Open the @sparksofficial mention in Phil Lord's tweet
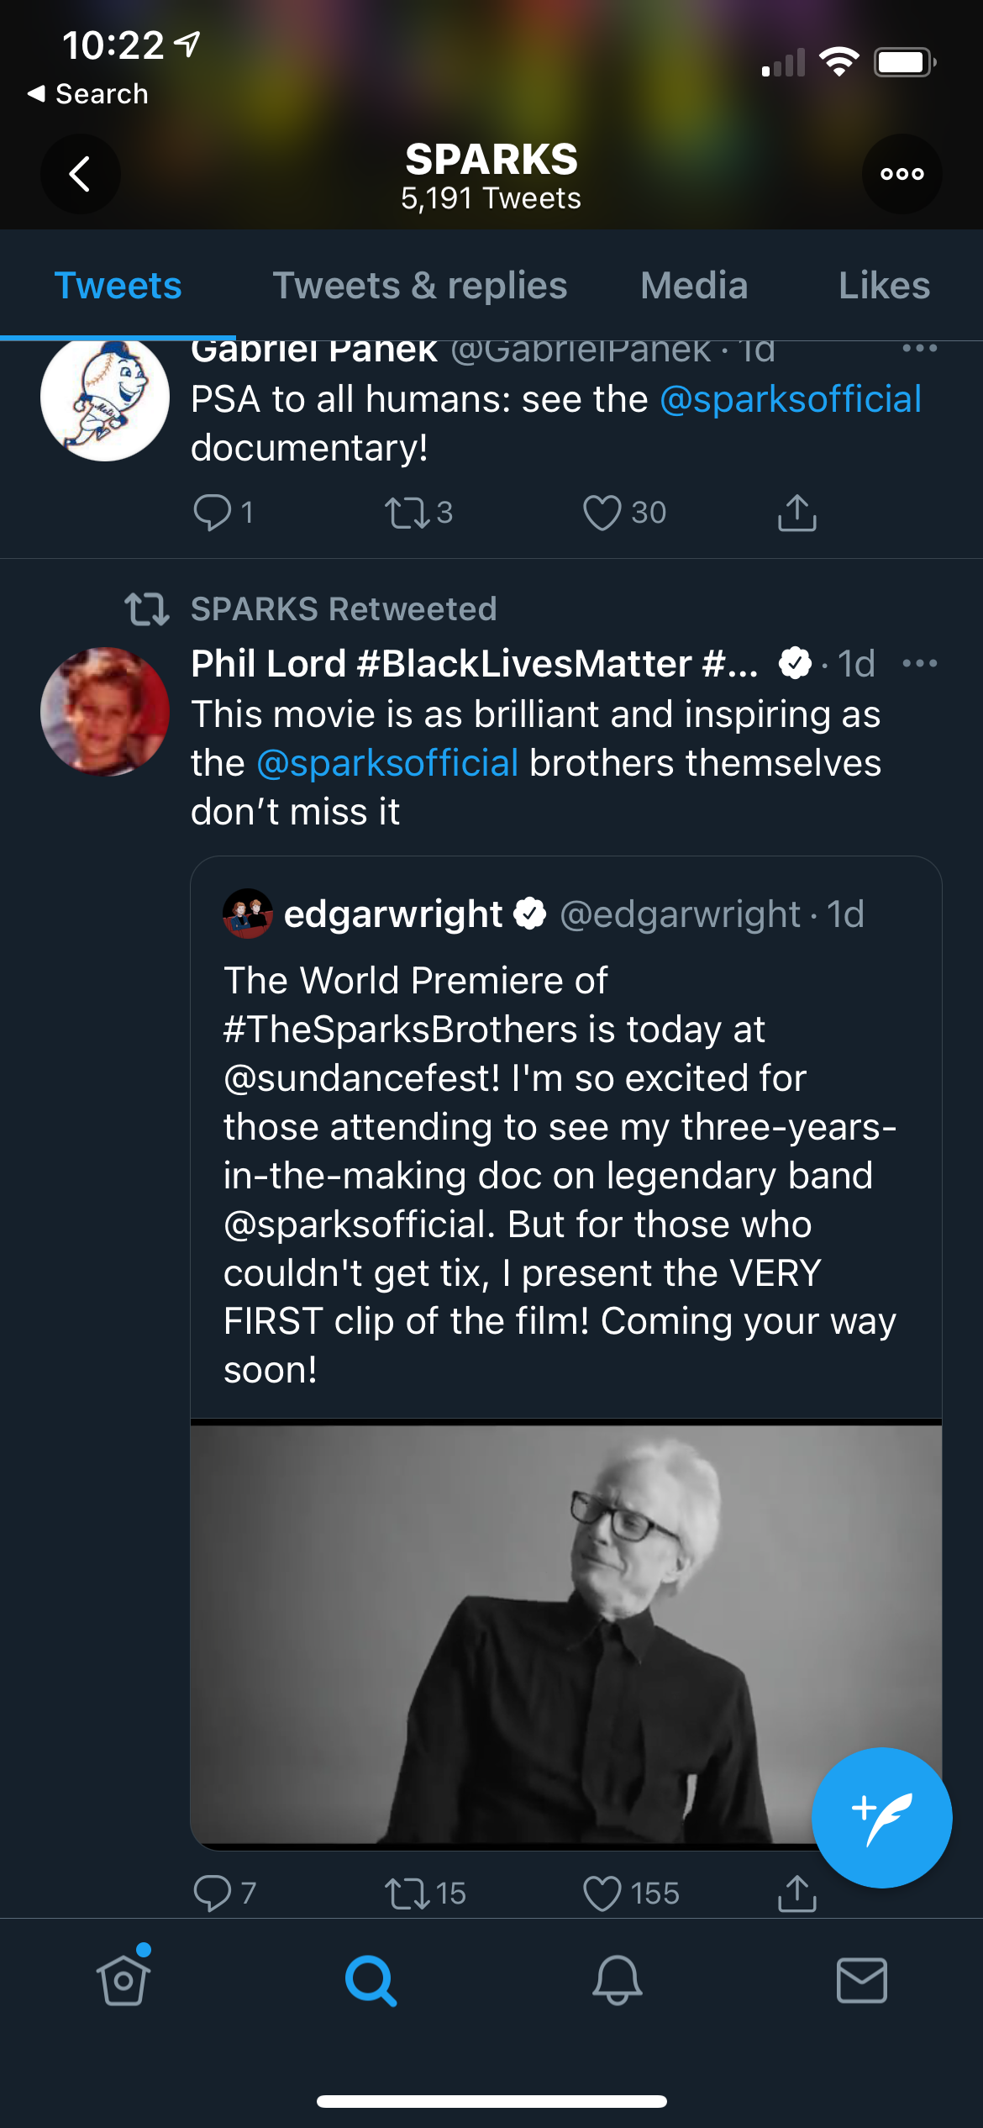Screen dimensions: 983x2128 click(x=387, y=763)
